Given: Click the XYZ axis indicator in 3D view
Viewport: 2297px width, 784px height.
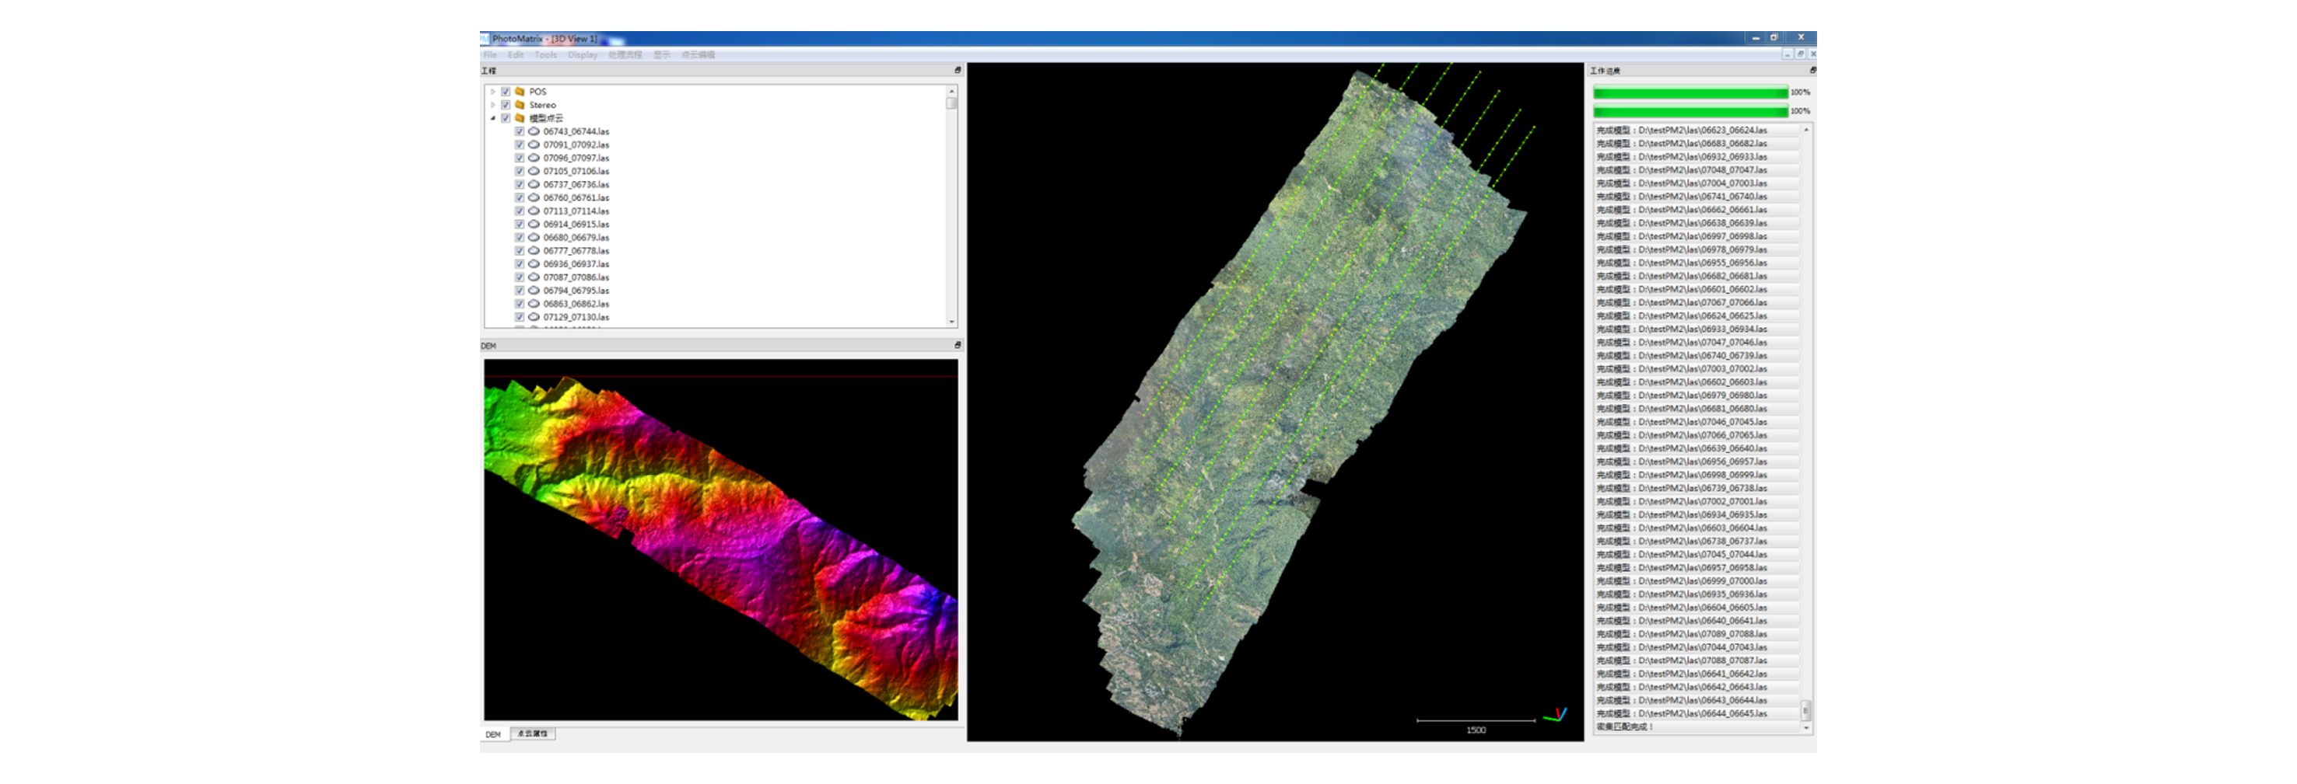Looking at the screenshot, I should pos(1554,715).
